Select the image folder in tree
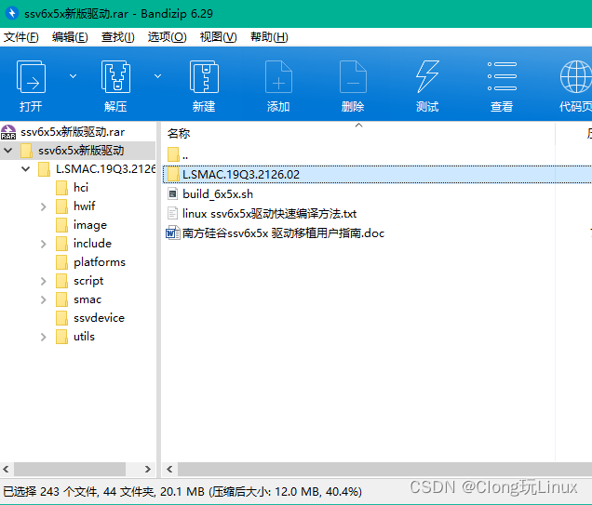The image size is (592, 505). point(90,225)
